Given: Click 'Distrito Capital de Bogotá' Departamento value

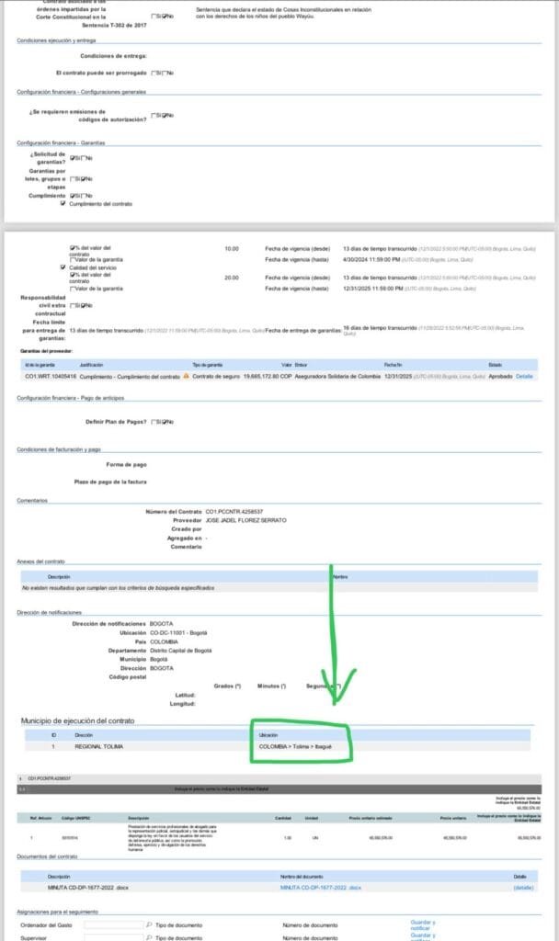Looking at the screenshot, I should point(181,651).
